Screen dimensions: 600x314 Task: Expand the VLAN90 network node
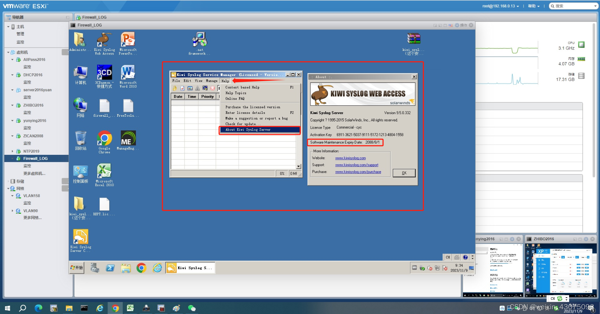12,211
